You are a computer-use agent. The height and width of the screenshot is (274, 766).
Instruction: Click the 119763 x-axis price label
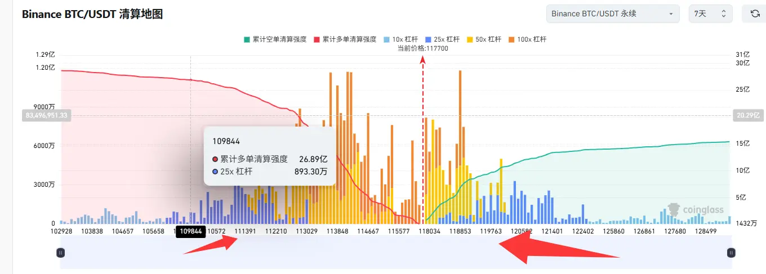(x=491, y=231)
